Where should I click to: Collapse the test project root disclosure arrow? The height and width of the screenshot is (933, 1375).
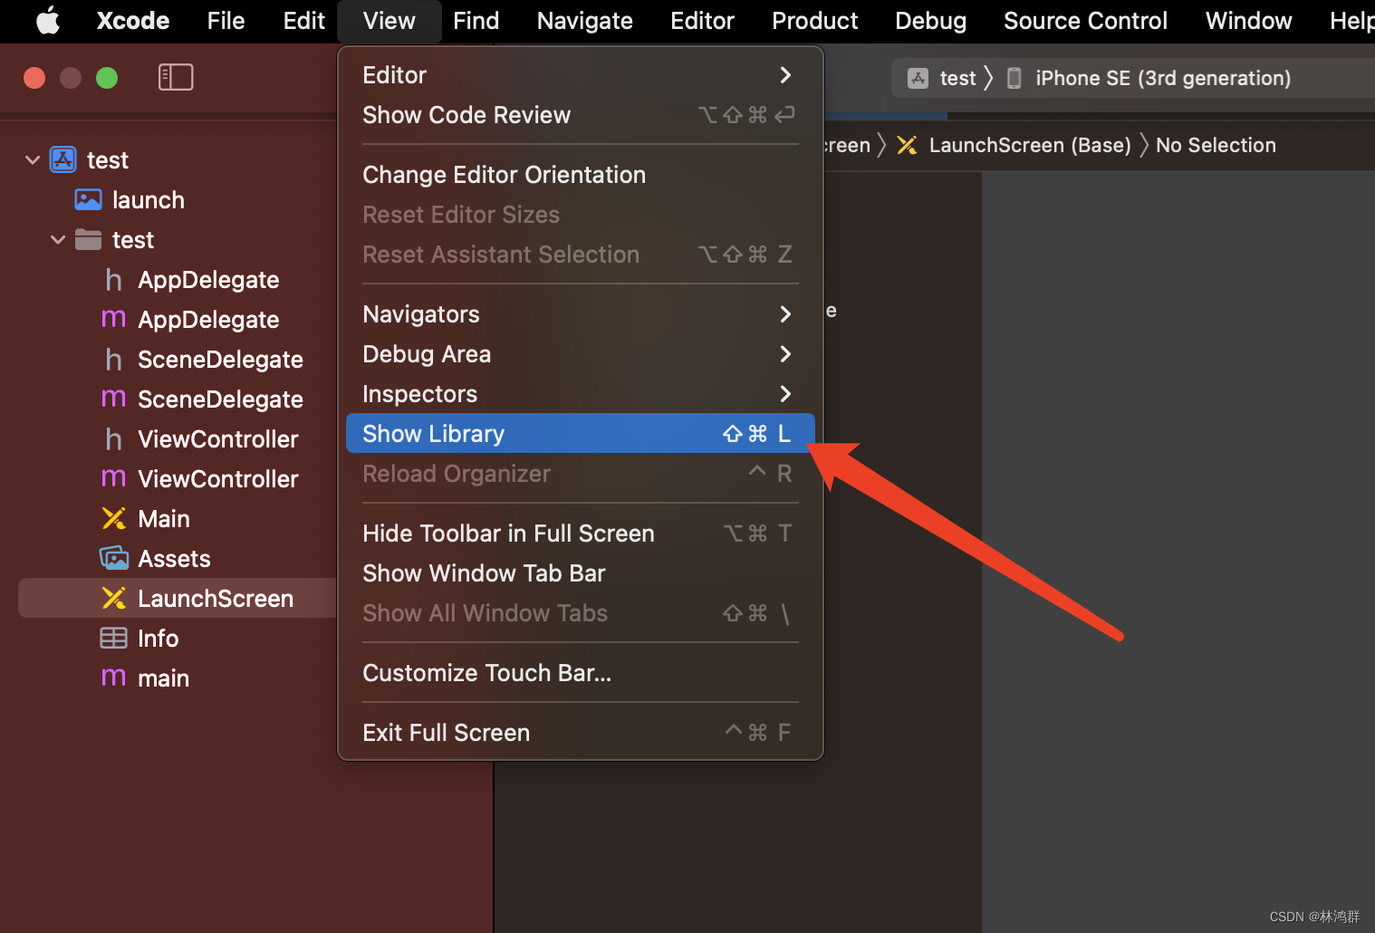click(33, 160)
